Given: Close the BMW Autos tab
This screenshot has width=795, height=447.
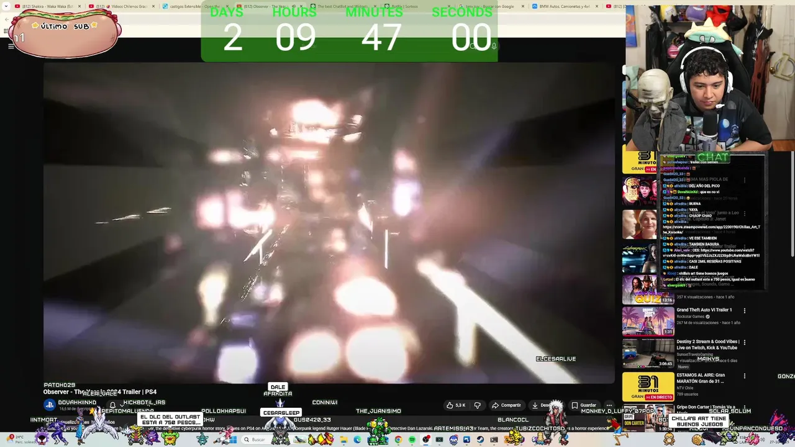Looking at the screenshot, I should coord(597,6).
